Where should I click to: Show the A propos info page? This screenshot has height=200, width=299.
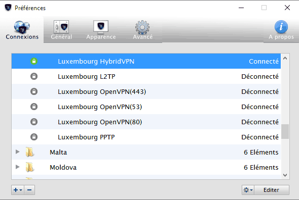click(x=281, y=30)
